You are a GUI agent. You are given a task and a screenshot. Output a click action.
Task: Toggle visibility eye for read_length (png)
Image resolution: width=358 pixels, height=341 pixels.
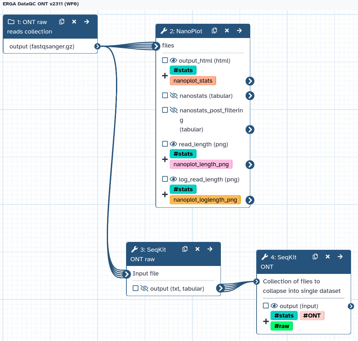(173, 144)
